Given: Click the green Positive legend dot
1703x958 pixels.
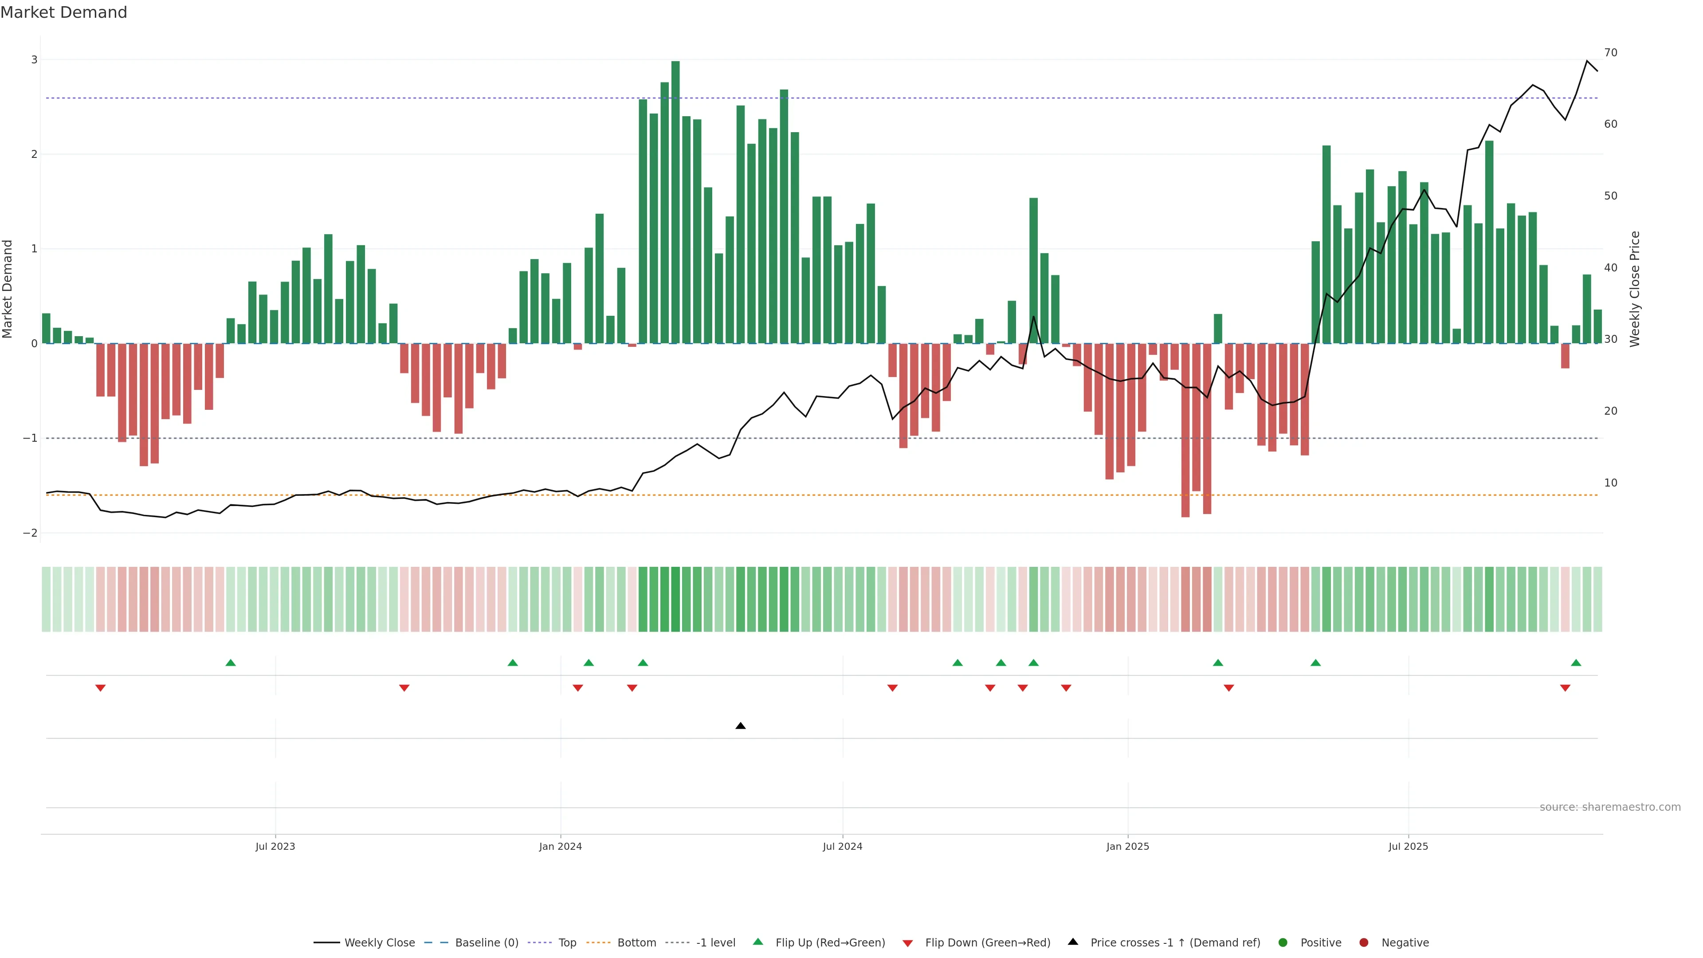Looking at the screenshot, I should 1283,943.
